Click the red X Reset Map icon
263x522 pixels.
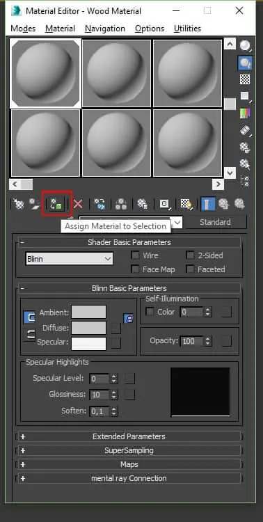(78, 204)
